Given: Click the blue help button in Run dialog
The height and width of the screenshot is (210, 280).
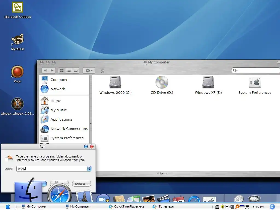Looking at the screenshot, I should [x=86, y=147].
